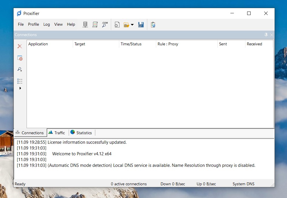This screenshot has height=198, width=287.
Task: Open Name Resolution .COM icon
Action: (x=105, y=25)
